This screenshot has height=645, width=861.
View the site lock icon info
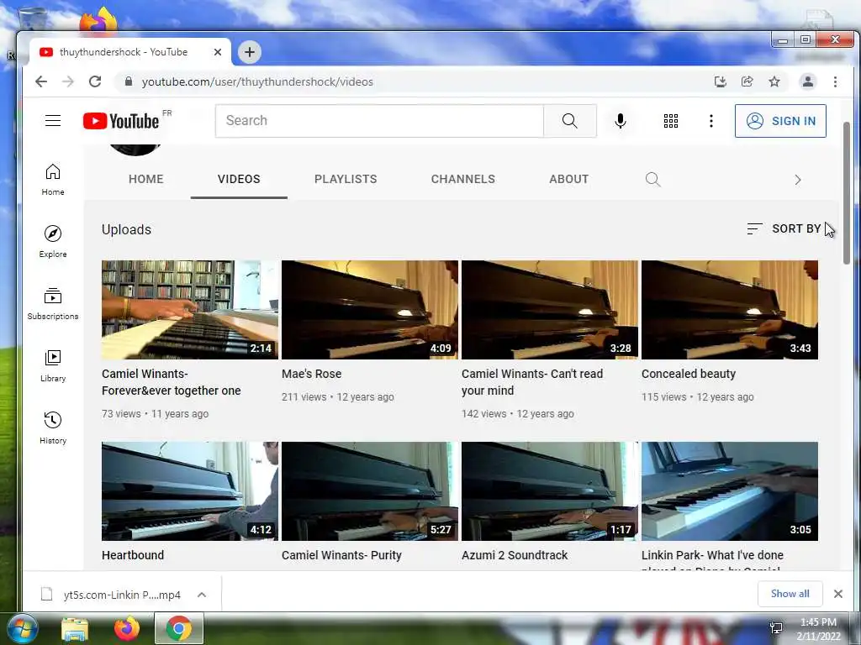click(129, 81)
